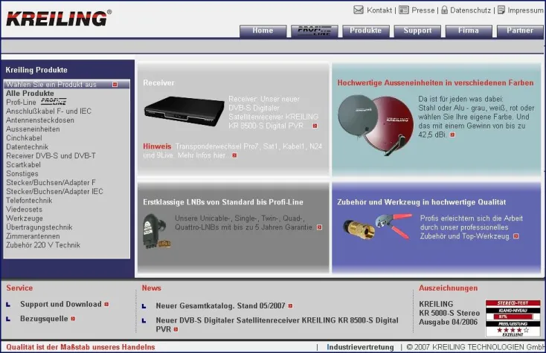The width and height of the screenshot is (546, 353).
Task: Go to the Home tab
Action: [263, 30]
